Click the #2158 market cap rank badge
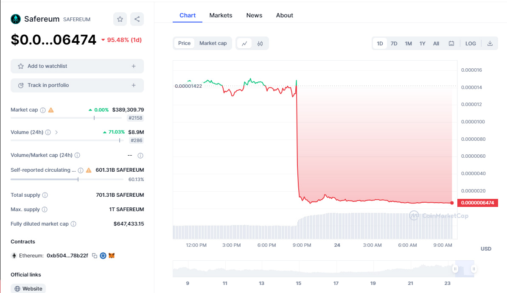The image size is (507, 293). (135, 118)
